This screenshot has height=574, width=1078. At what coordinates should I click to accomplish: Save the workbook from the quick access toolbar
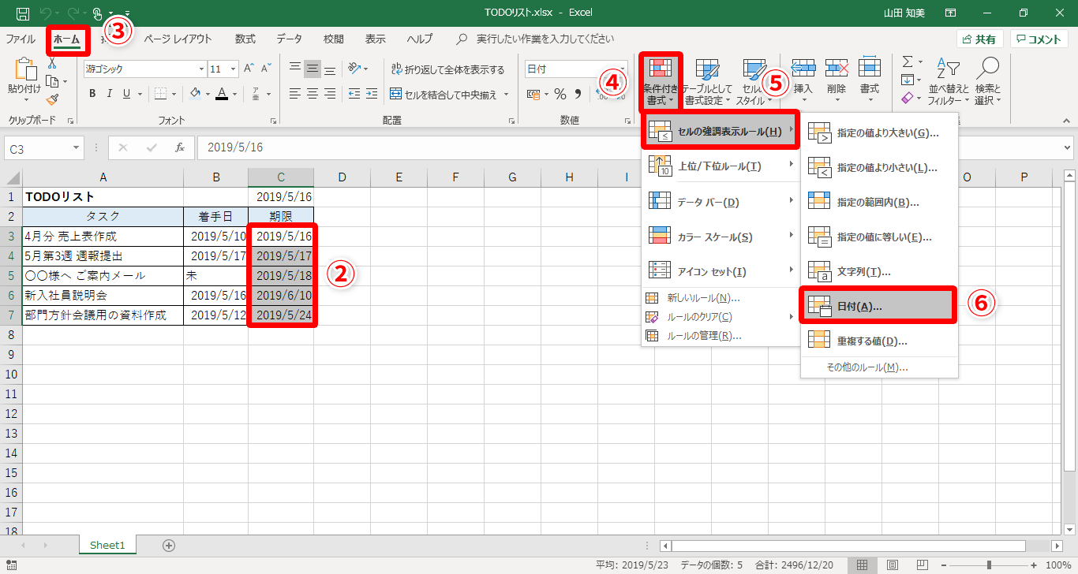pyautogui.click(x=23, y=13)
